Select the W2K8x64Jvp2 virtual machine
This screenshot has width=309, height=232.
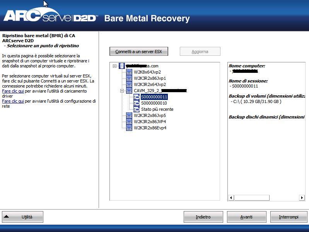click(x=147, y=72)
